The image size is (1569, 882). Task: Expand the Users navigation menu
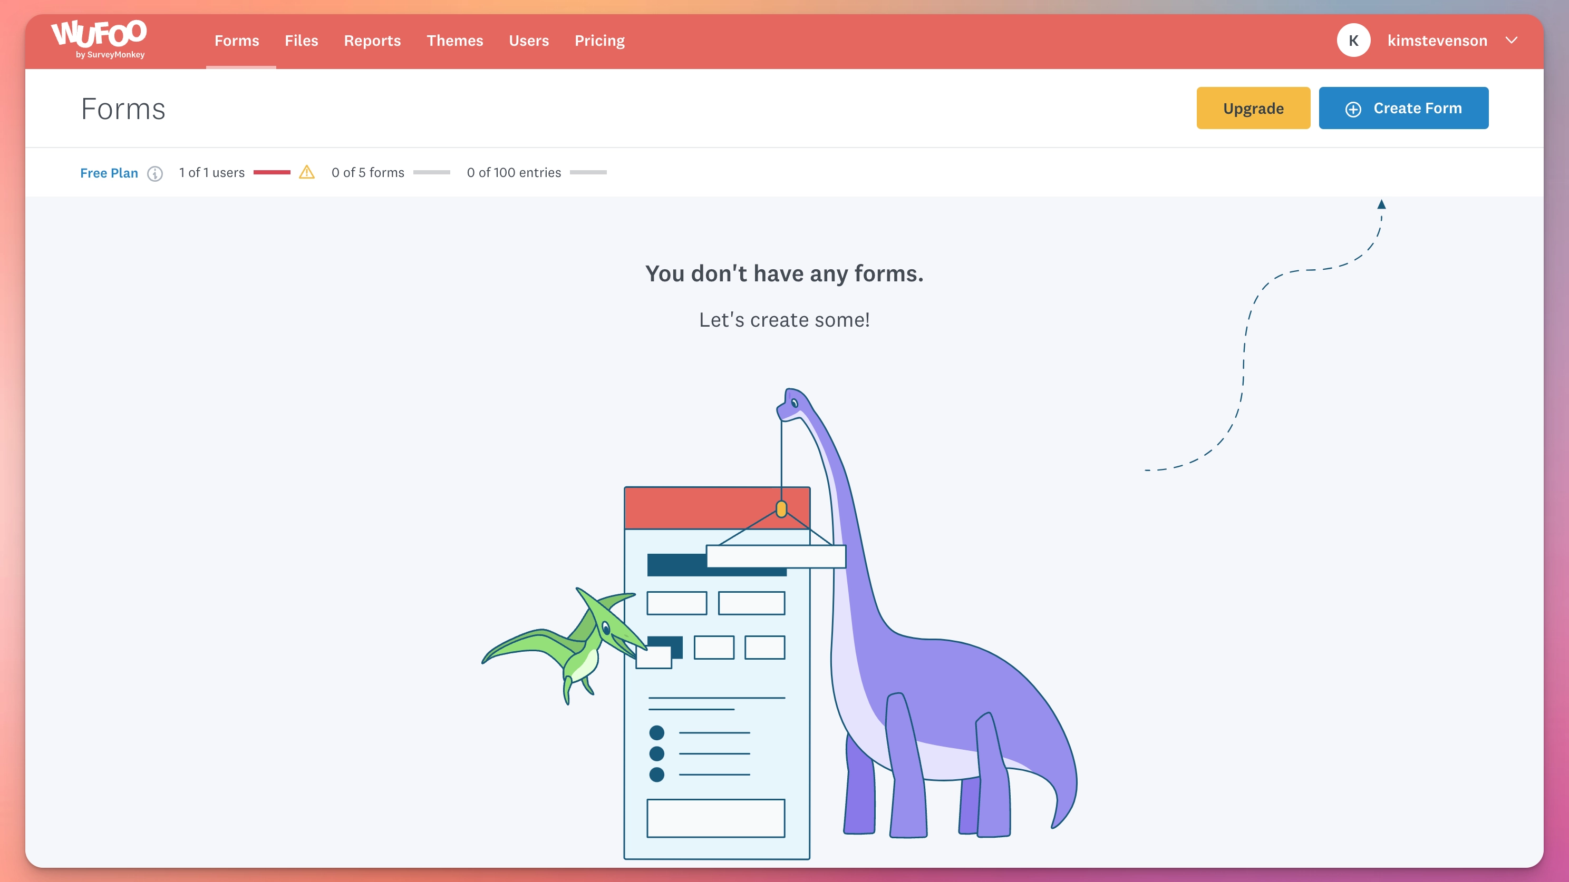529,41
